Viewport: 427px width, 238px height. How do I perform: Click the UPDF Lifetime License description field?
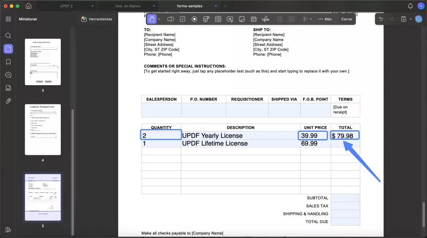241,143
